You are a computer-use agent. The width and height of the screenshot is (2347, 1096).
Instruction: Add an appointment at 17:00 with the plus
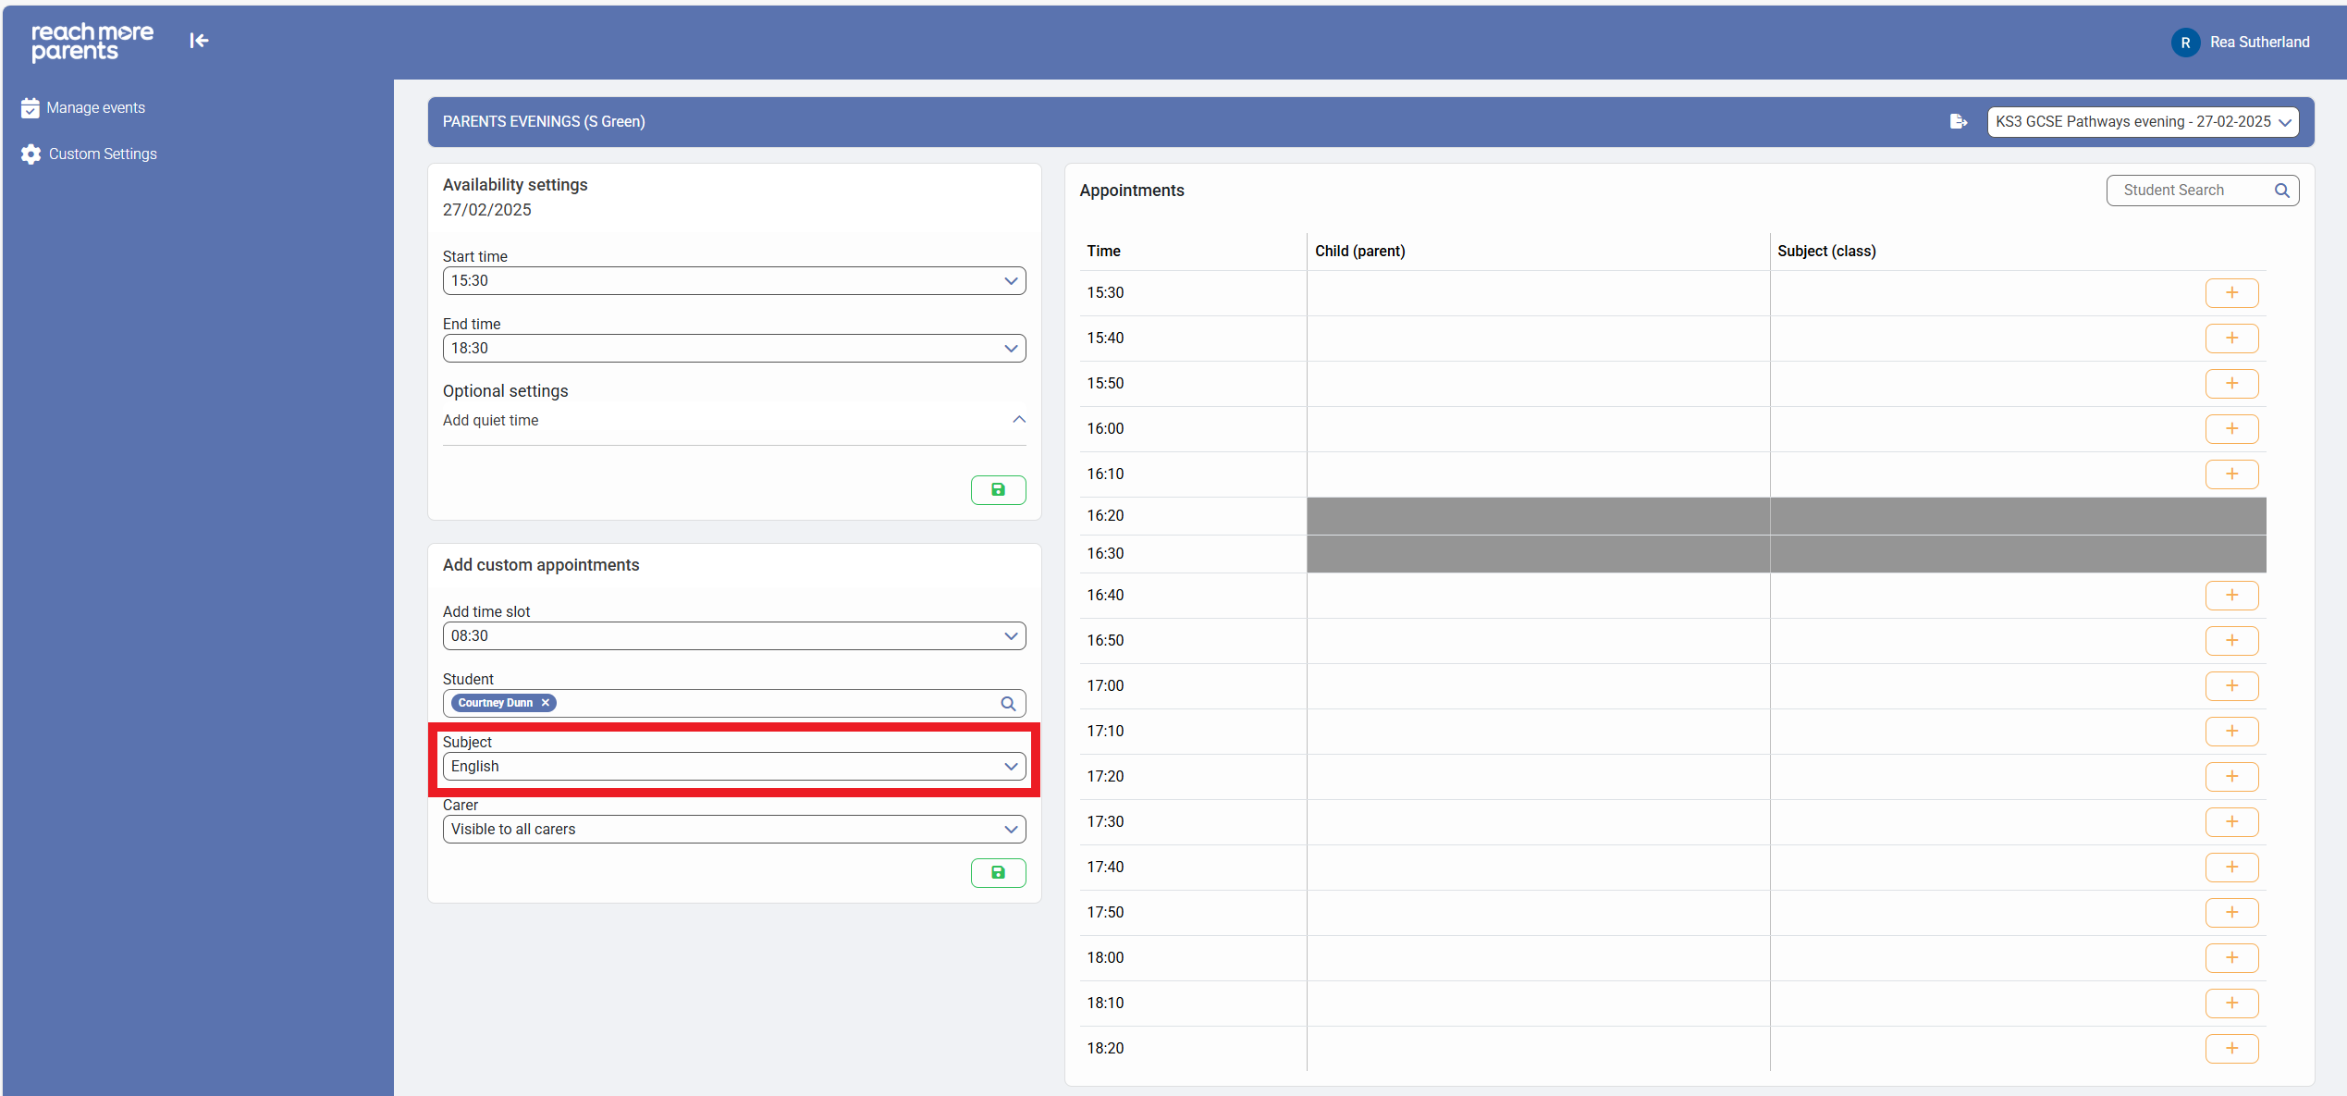(2231, 686)
